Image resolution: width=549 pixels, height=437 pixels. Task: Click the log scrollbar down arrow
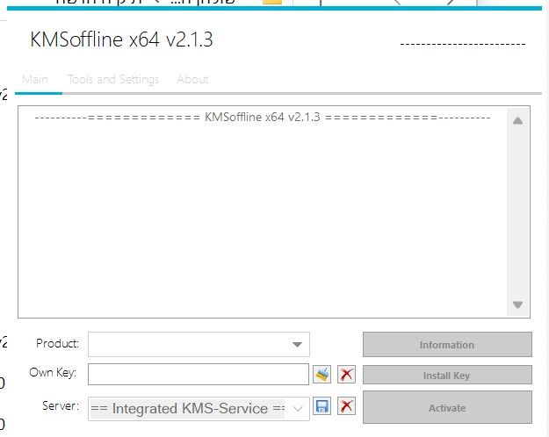click(518, 304)
